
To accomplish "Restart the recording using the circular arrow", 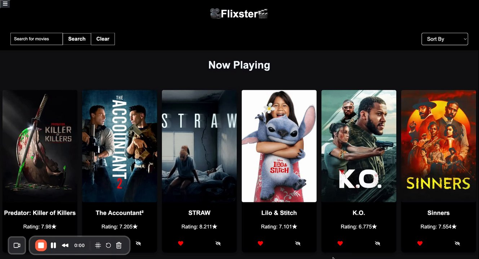I will (x=108, y=245).
